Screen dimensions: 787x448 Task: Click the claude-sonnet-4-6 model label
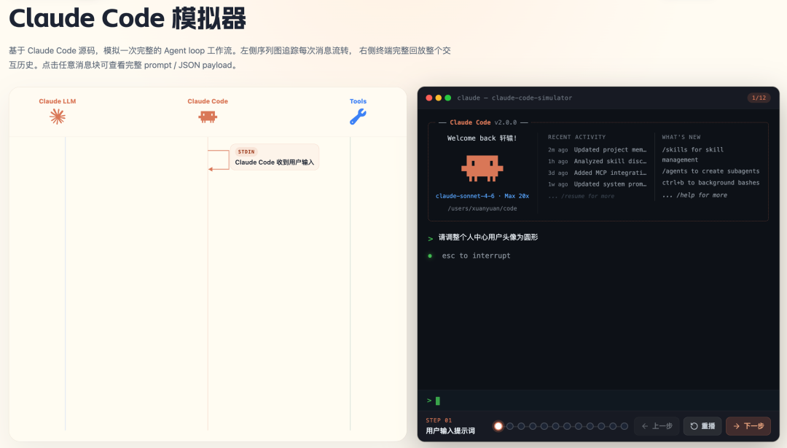coord(465,196)
